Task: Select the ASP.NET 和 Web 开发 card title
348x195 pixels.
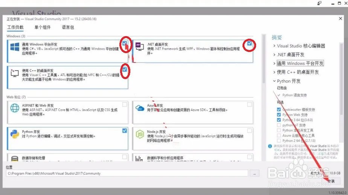Action: click(38, 106)
